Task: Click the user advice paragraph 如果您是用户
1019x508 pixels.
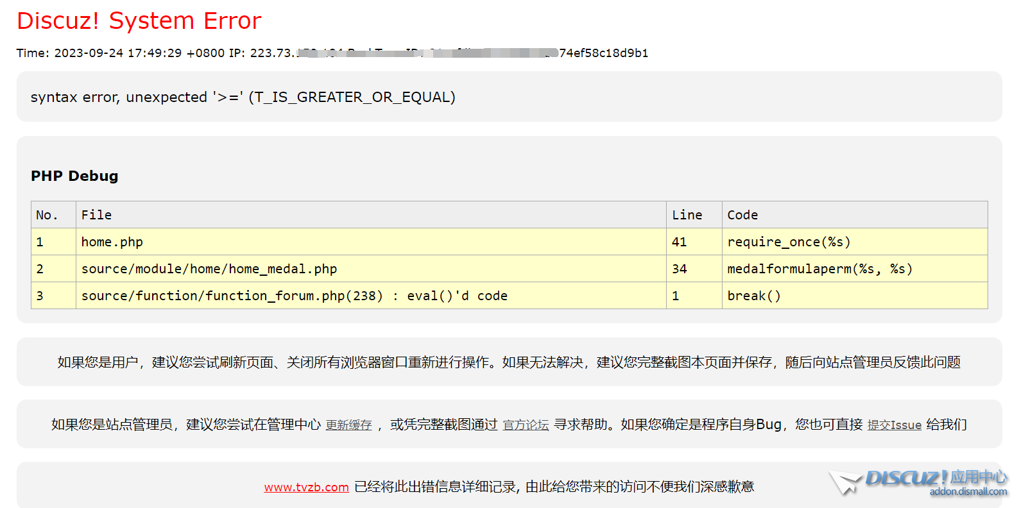Action: coord(509,362)
